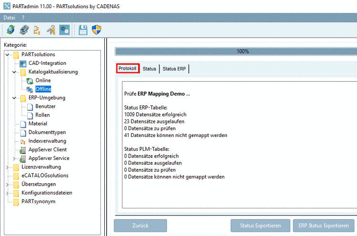Click the eCATALOGsolutions folder icon
The width and height of the screenshot is (357, 236).
(x=16, y=176)
